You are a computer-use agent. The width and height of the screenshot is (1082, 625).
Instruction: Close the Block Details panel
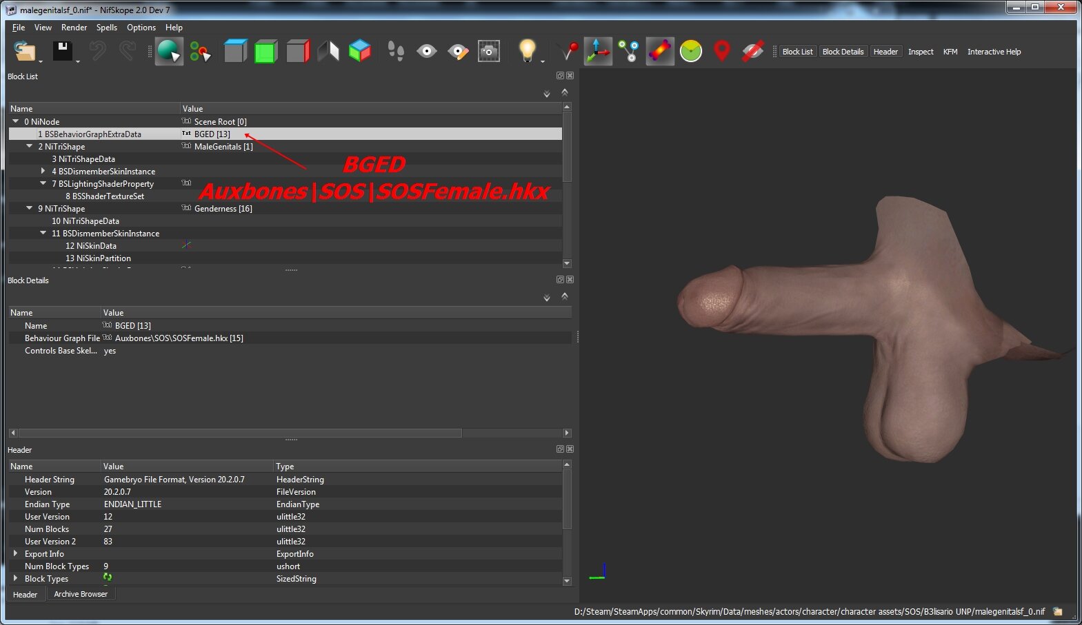click(570, 280)
